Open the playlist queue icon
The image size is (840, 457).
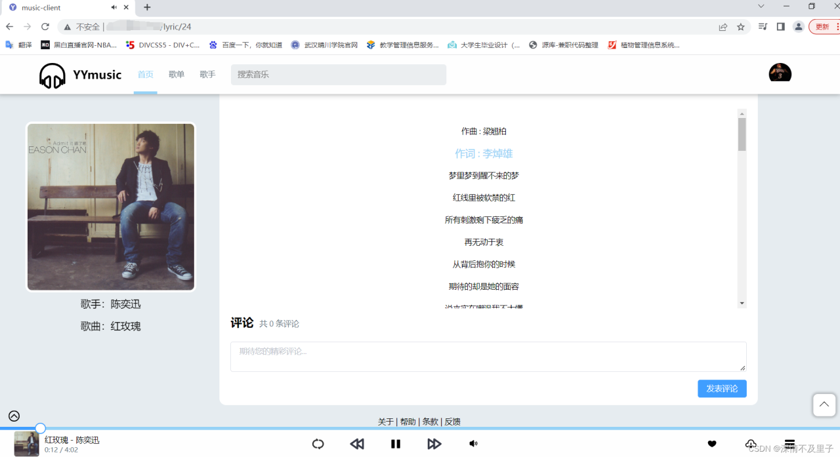pos(789,444)
